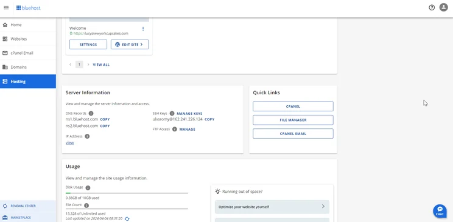Image resolution: width=453 pixels, height=222 pixels.
Task: Show info tooltip for IP Address
Action: pos(87,136)
